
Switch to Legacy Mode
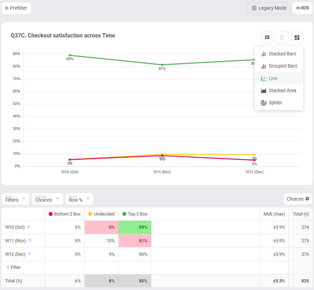point(269,8)
